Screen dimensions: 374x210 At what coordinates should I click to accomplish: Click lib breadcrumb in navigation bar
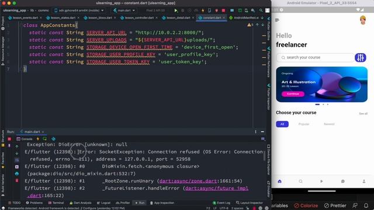click(x=32, y=10)
